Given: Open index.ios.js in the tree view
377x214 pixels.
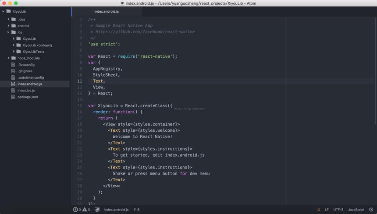Looking at the screenshot, I should (26, 91).
